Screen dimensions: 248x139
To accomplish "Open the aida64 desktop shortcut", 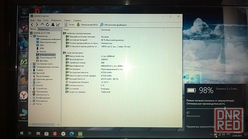I will 24,63.
